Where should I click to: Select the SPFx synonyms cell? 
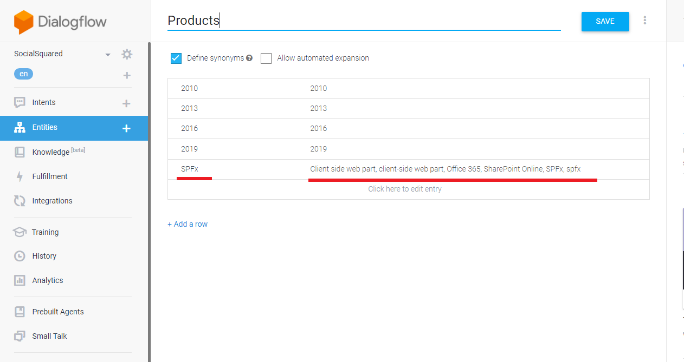(x=445, y=169)
